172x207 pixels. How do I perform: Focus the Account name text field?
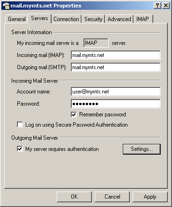click(x=116, y=92)
